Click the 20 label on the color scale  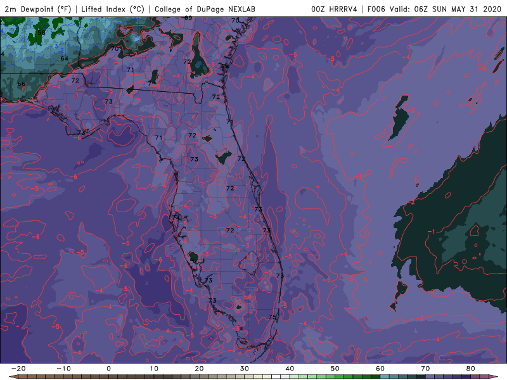click(199, 369)
